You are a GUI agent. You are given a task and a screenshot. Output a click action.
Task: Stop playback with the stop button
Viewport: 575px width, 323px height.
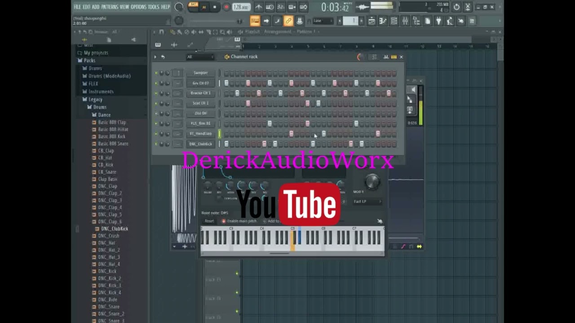(215, 7)
